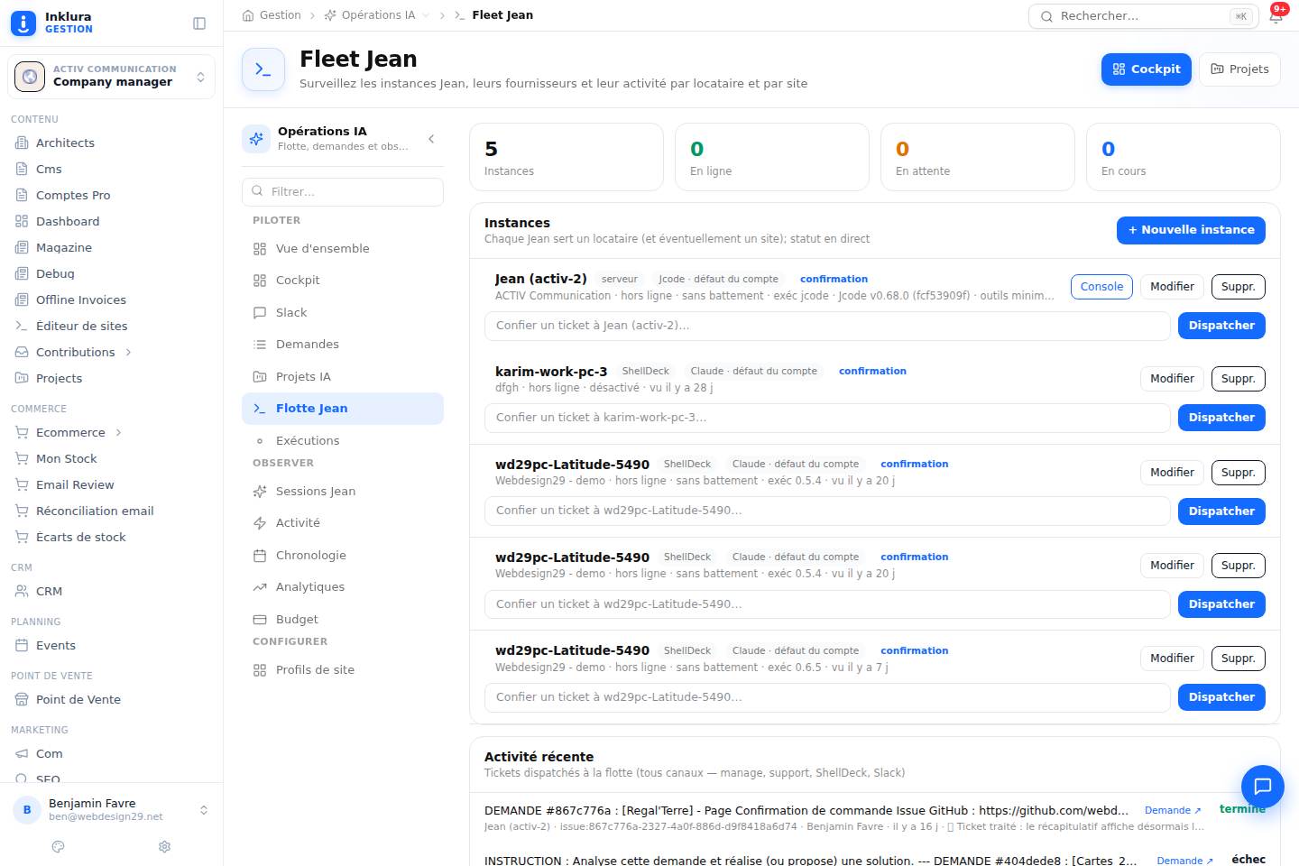Focus the karim-work-pc-3 ticket field
Viewport: 1299px width, 866px height.
tap(827, 418)
